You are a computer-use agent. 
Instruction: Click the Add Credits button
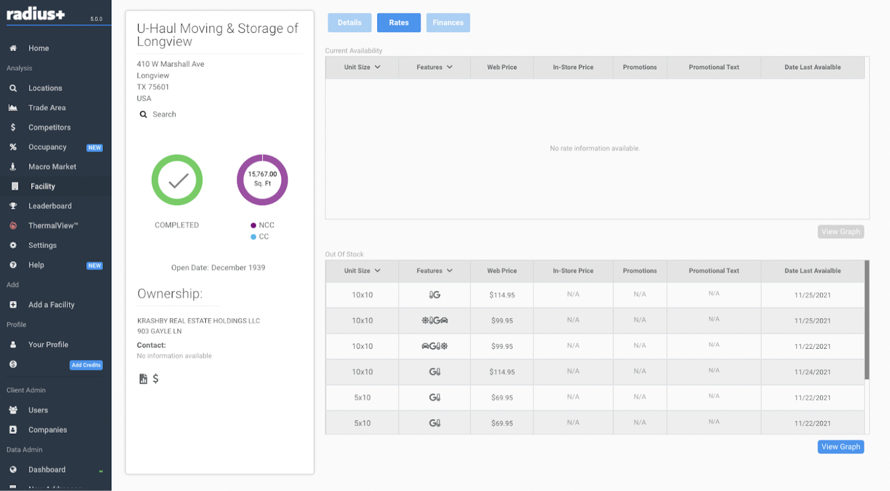(x=86, y=365)
